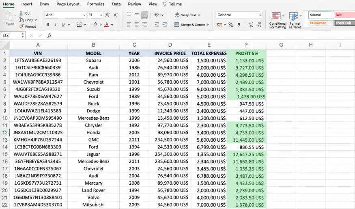Open Conditional Formatting
The height and width of the screenshot is (209, 355).
(x=278, y=20)
